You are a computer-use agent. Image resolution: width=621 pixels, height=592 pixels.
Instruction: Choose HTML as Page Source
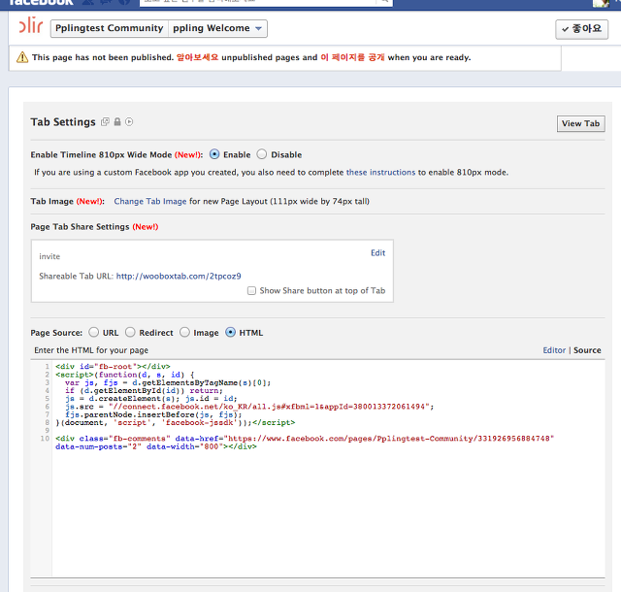pyautogui.click(x=230, y=332)
